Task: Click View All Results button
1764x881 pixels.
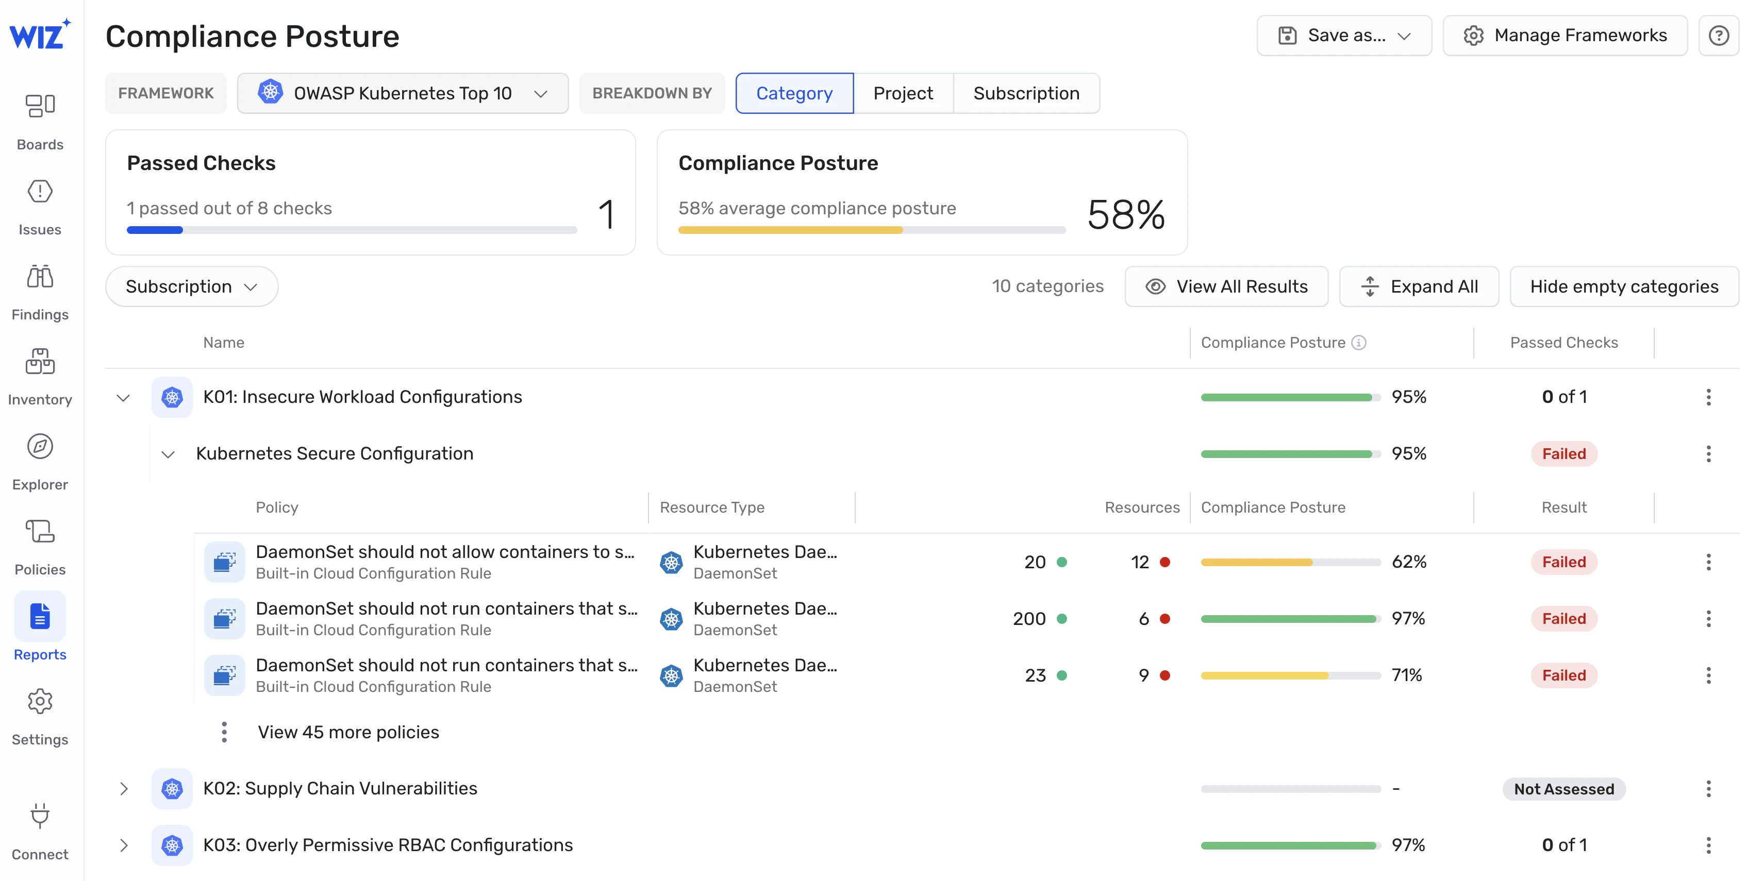Action: [1226, 287]
